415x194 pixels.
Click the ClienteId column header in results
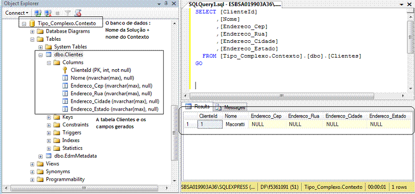(208, 116)
